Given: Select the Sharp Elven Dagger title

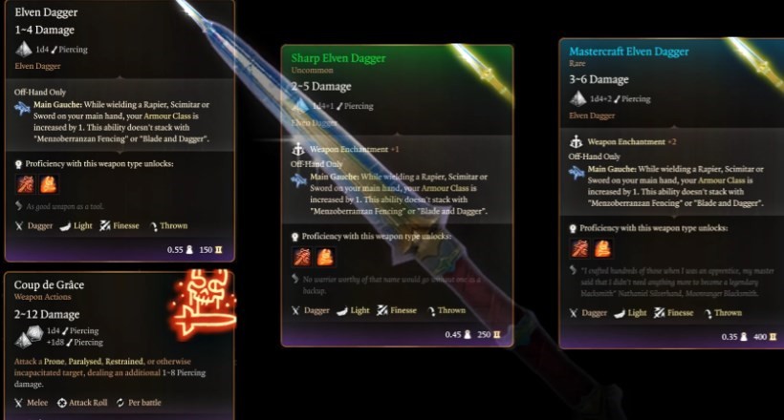Looking at the screenshot, I should 338,58.
